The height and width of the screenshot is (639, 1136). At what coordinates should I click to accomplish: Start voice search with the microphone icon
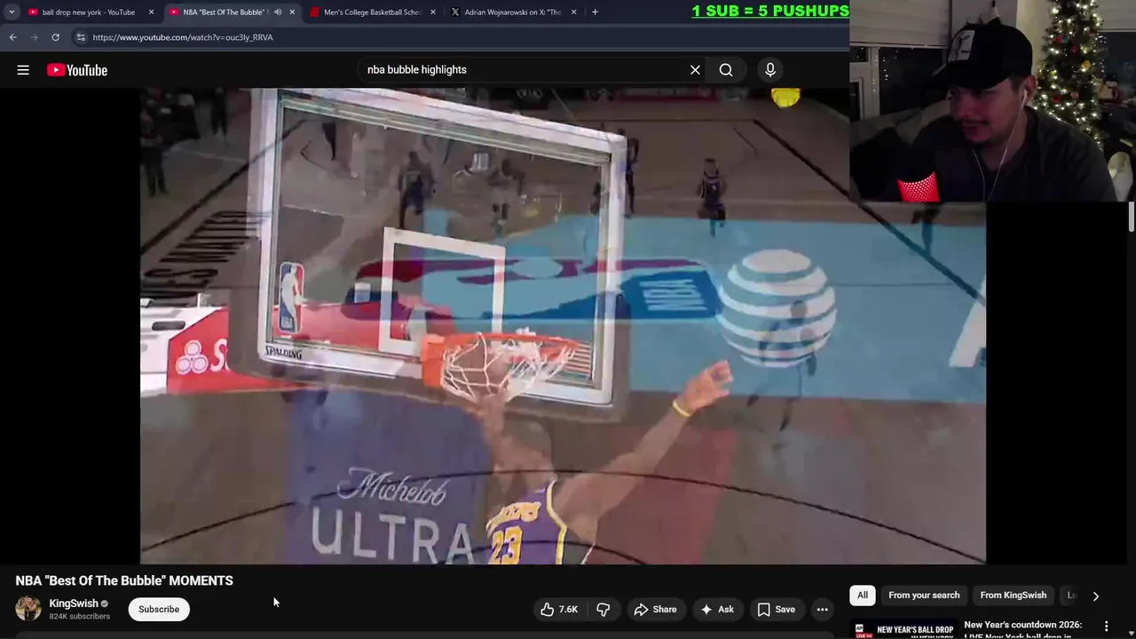[770, 70]
